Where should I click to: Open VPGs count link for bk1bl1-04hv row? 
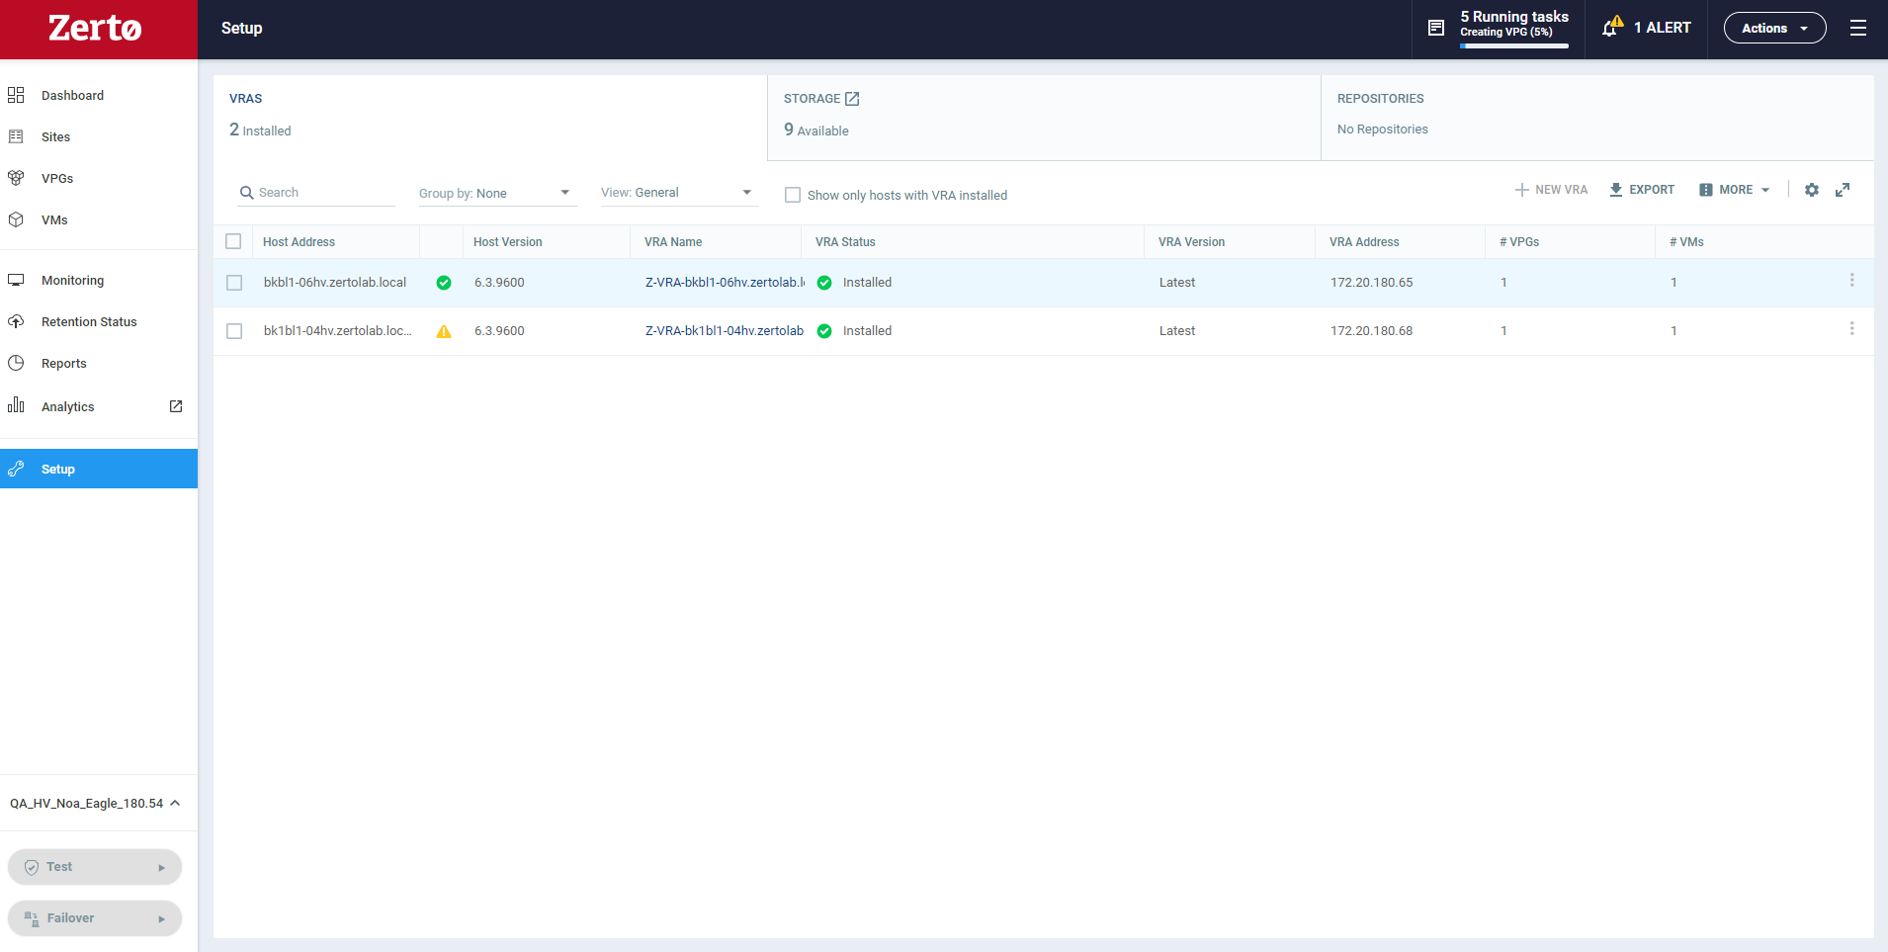tap(1503, 331)
